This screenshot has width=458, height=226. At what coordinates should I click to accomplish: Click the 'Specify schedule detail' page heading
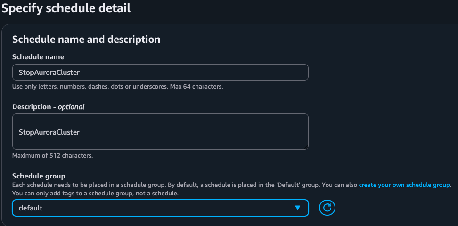pyautogui.click(x=66, y=8)
